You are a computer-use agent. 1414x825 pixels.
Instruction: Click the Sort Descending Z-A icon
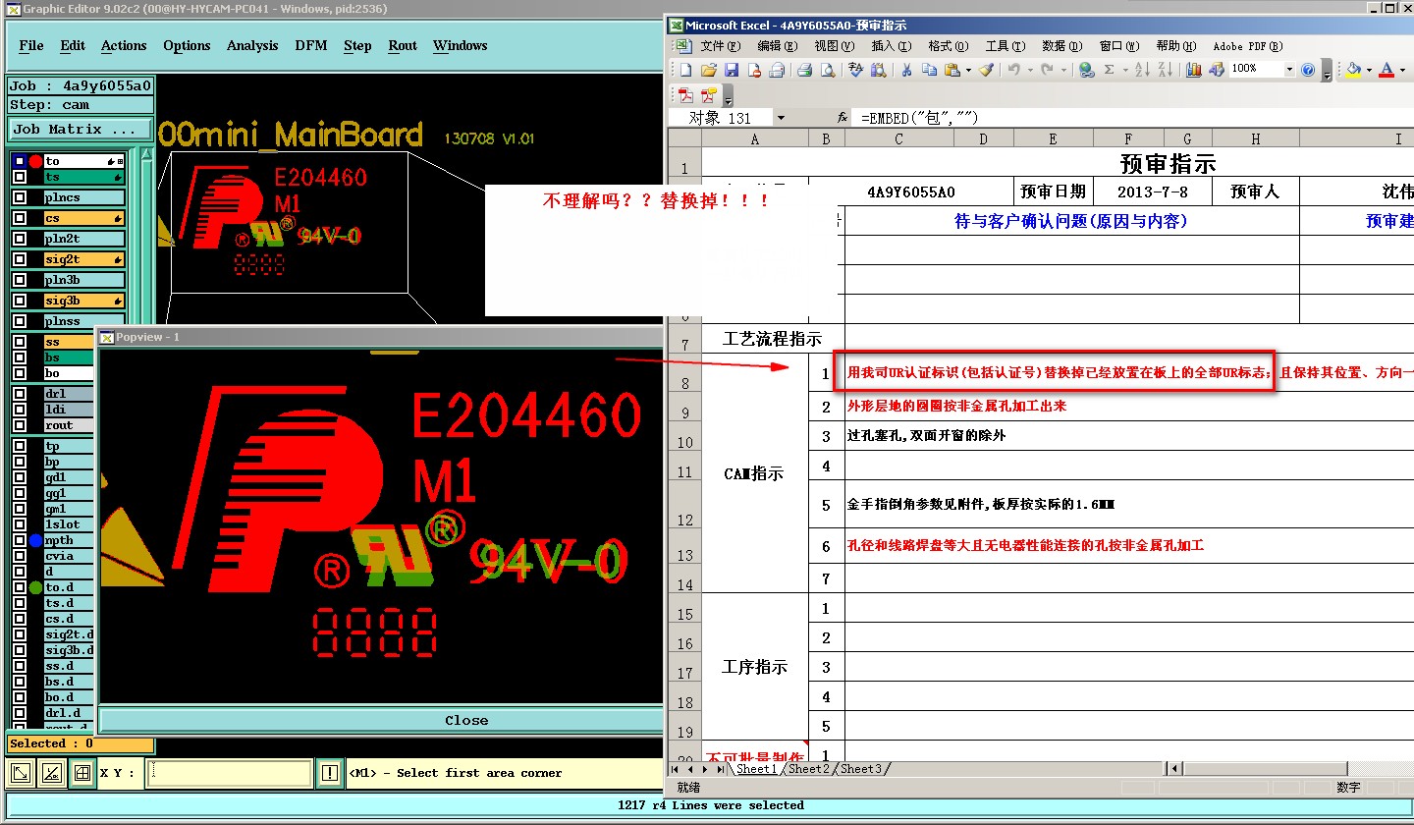click(1165, 70)
